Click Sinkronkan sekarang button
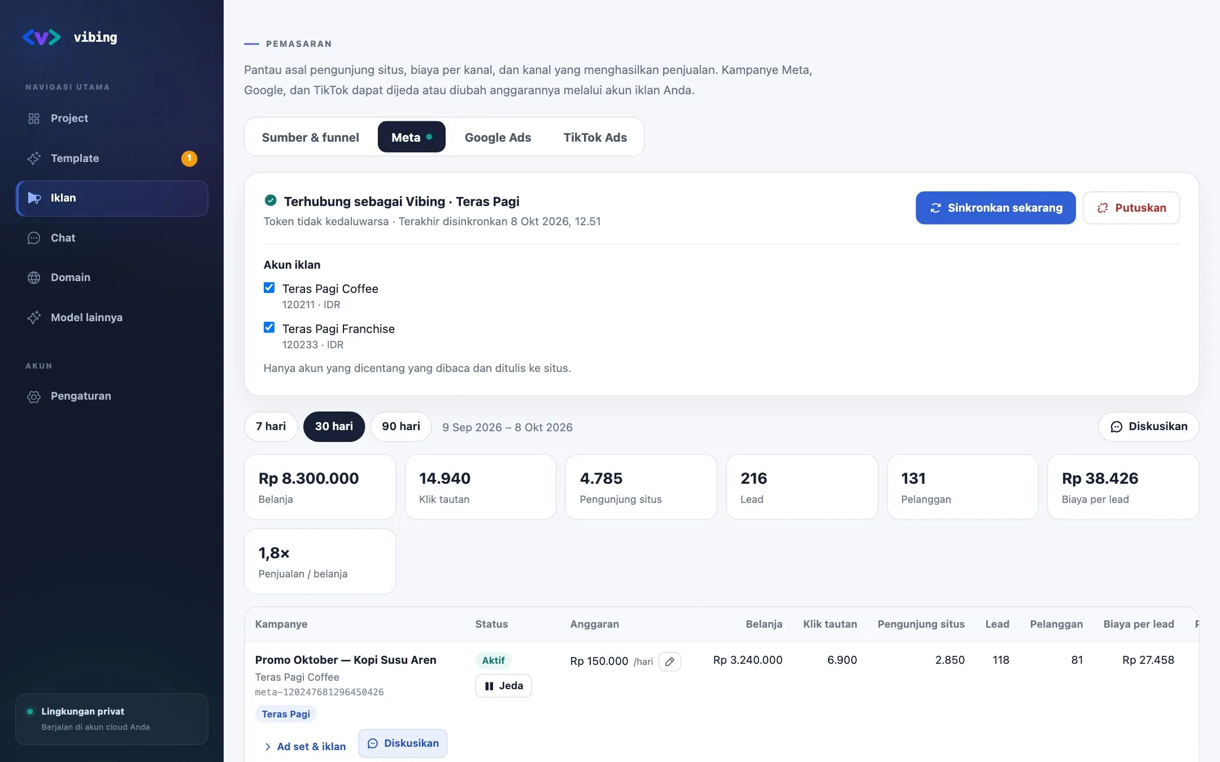Viewport: 1220px width, 762px height. point(995,208)
